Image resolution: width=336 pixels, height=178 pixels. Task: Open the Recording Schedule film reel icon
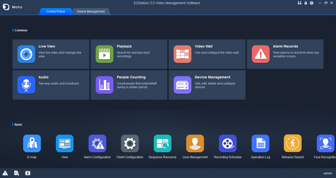point(227,143)
